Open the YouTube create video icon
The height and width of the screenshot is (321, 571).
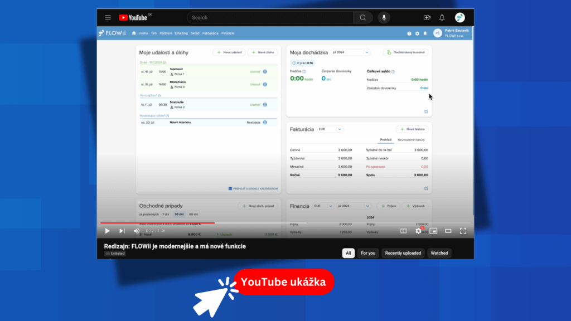[x=427, y=17]
